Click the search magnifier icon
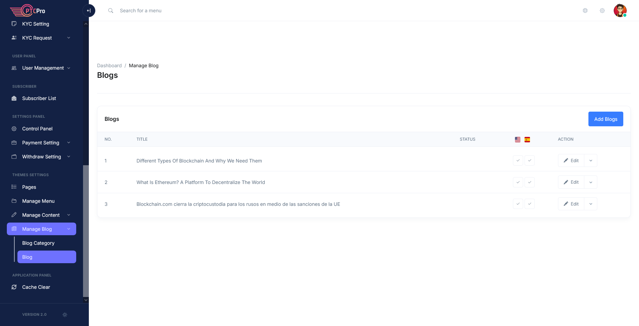Screen dimensions: 639x326 click(111, 11)
